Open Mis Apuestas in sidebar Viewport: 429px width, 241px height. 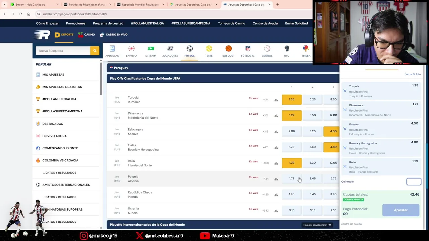tap(53, 75)
